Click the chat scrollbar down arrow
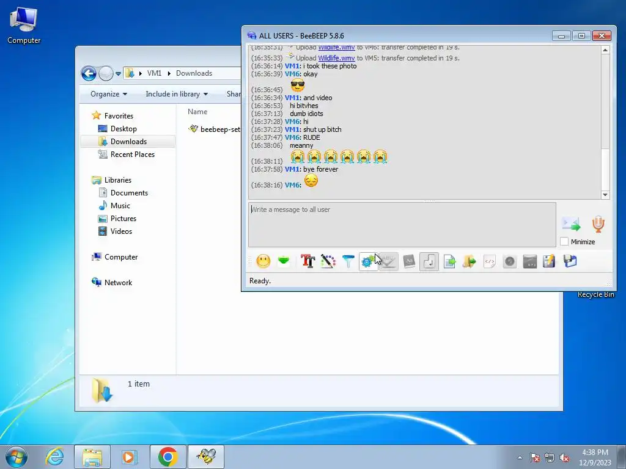Viewport: 626px width, 469px height. click(x=605, y=195)
